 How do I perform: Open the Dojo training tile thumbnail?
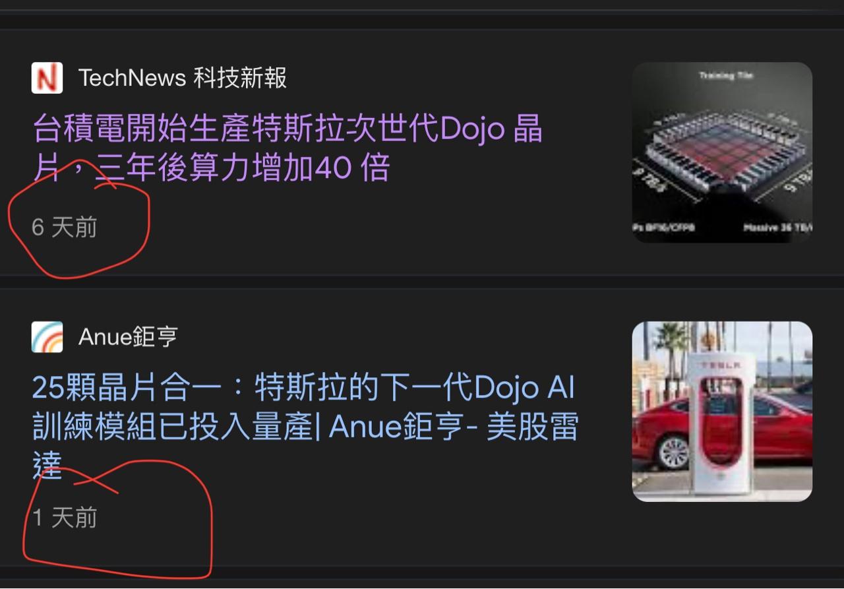pos(722,152)
